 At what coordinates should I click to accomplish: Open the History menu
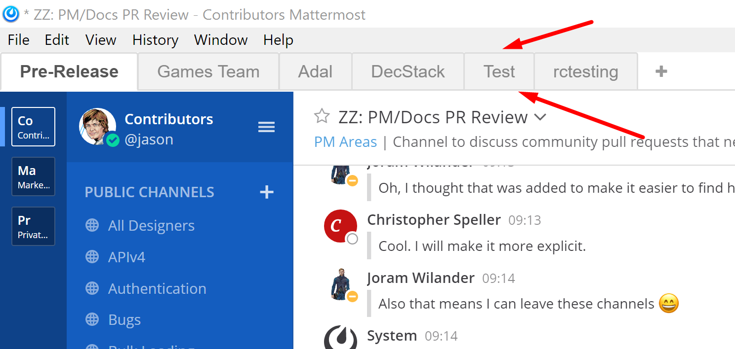[x=155, y=40]
